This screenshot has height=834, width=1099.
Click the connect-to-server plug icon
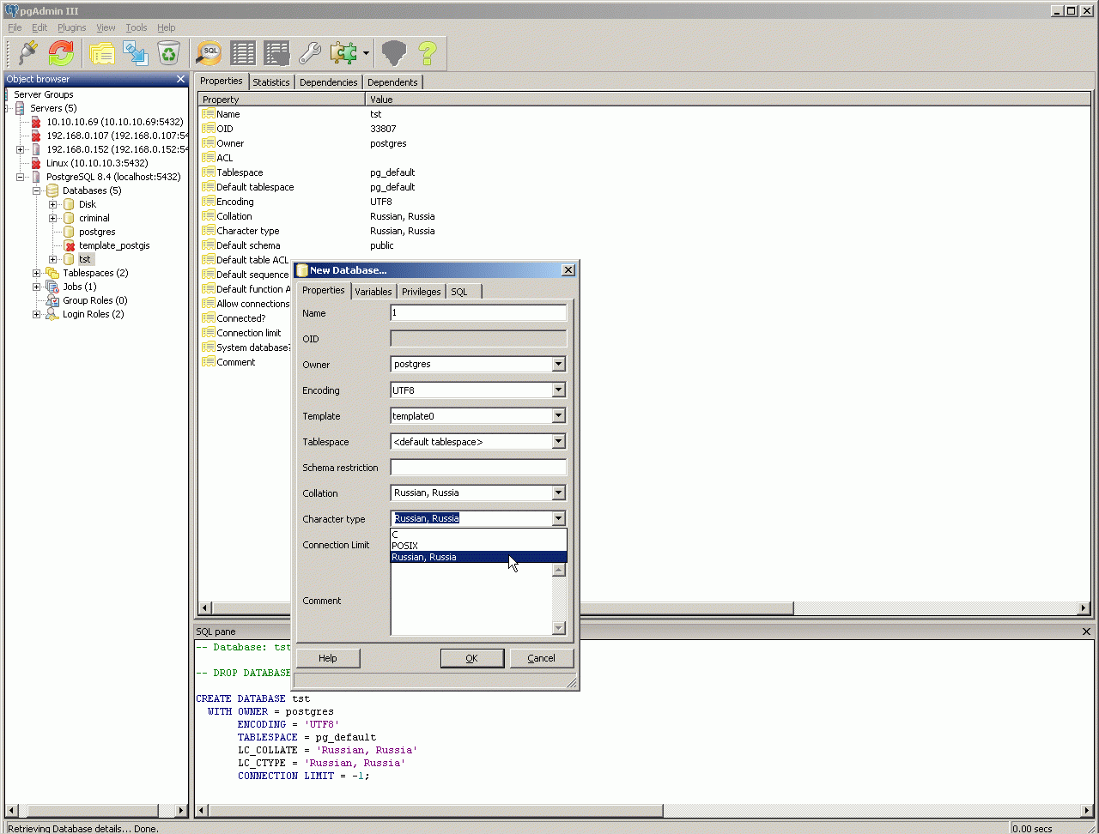click(x=28, y=53)
